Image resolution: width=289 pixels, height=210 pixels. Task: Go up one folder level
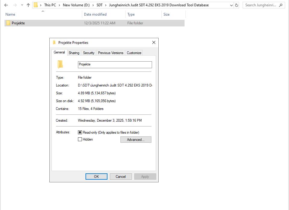(x=28, y=5)
